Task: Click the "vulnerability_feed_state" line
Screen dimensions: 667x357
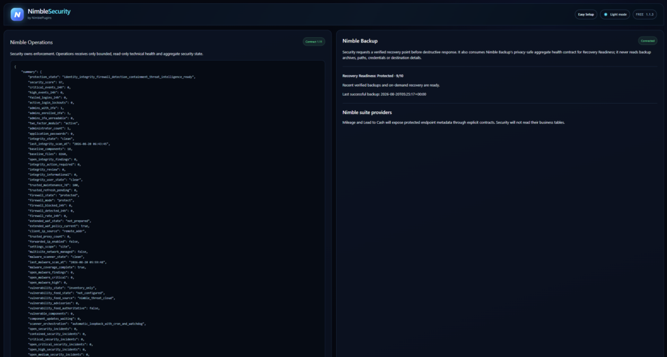Action: [66, 293]
